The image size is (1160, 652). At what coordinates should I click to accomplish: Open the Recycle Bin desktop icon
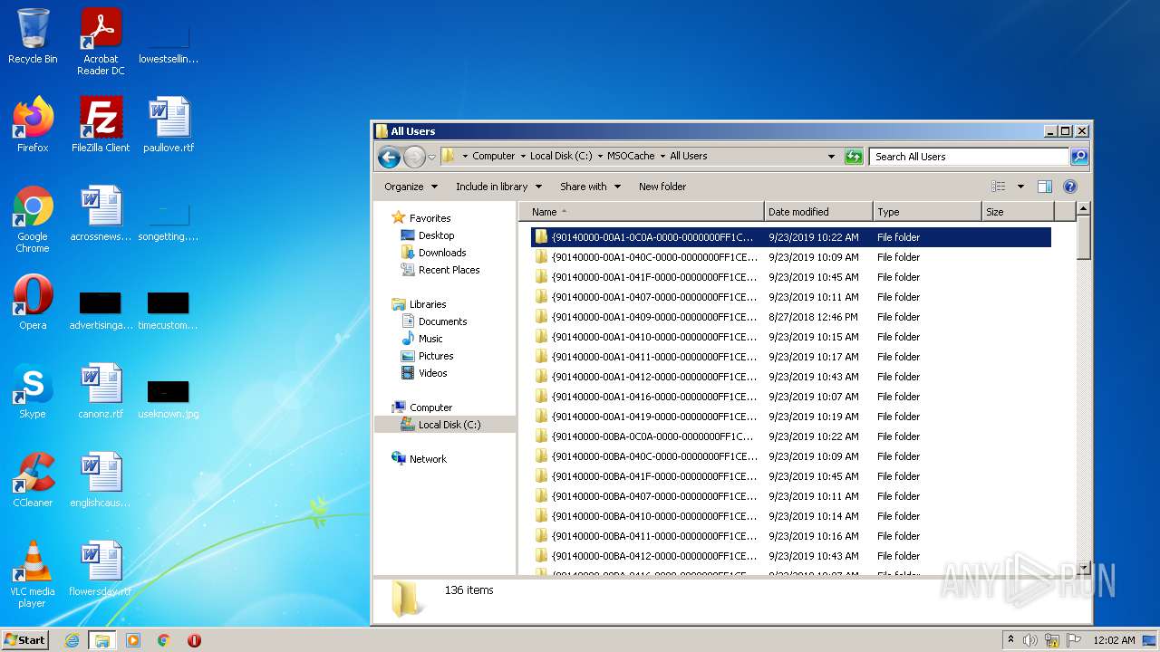[33, 37]
